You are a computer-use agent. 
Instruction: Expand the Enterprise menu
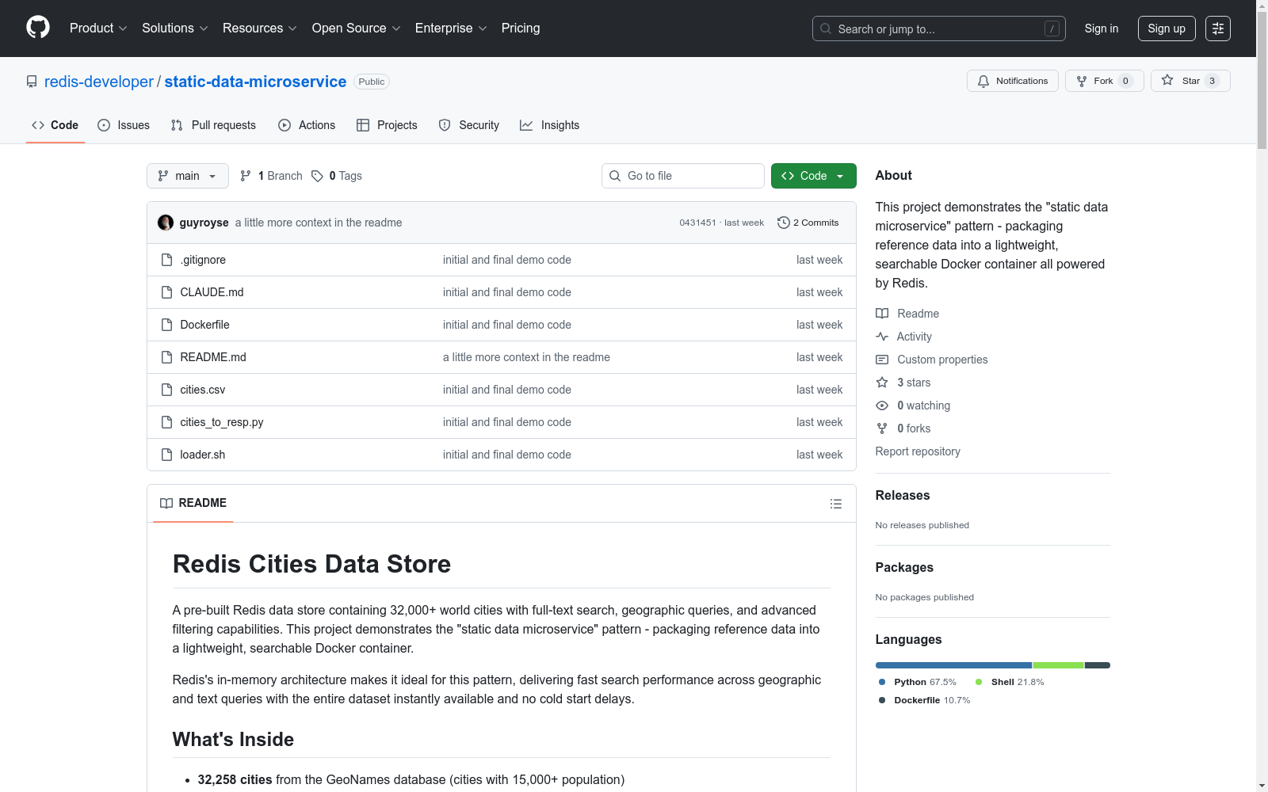click(451, 28)
